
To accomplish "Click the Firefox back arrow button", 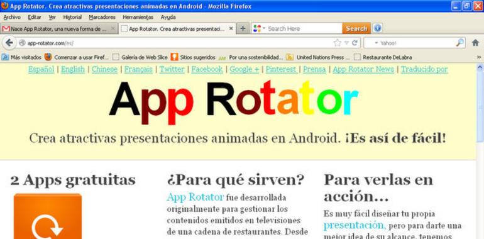I will [x=9, y=43].
